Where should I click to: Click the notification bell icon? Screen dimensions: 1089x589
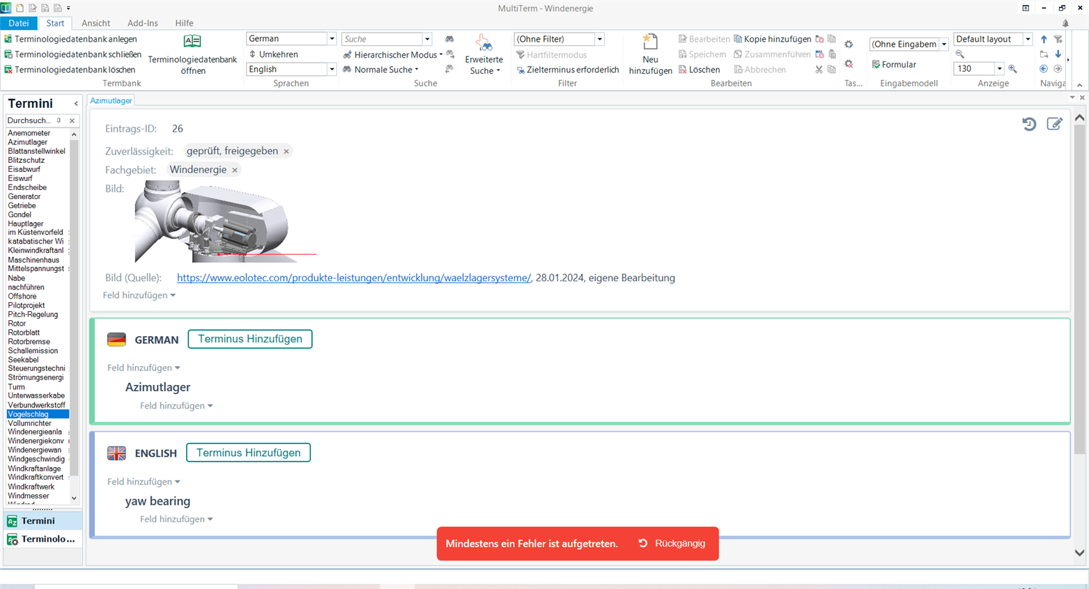pos(1065,23)
